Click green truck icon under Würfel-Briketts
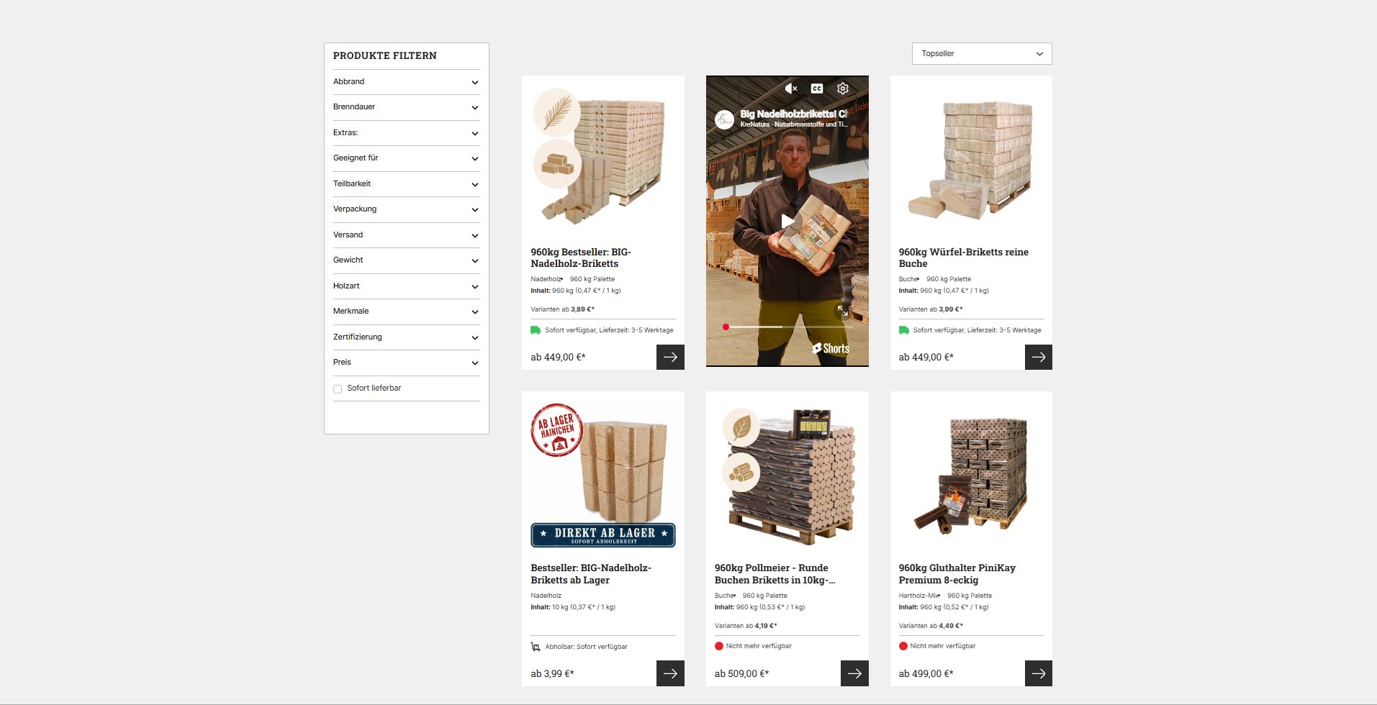1377x705 pixels. pos(904,330)
